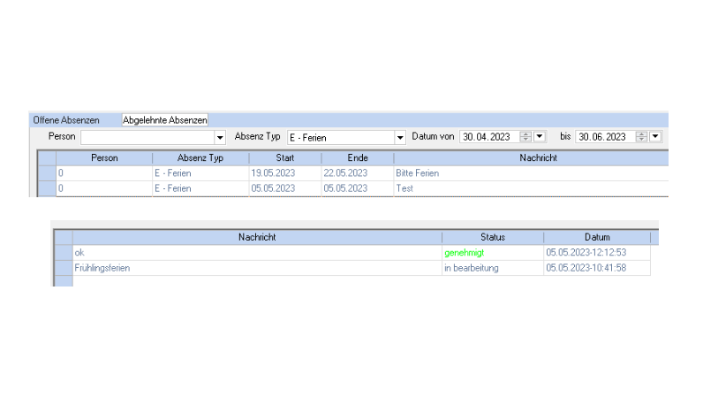Select the green genehmigt status cell
Image resolution: width=703 pixels, height=405 pixels.
[465, 253]
